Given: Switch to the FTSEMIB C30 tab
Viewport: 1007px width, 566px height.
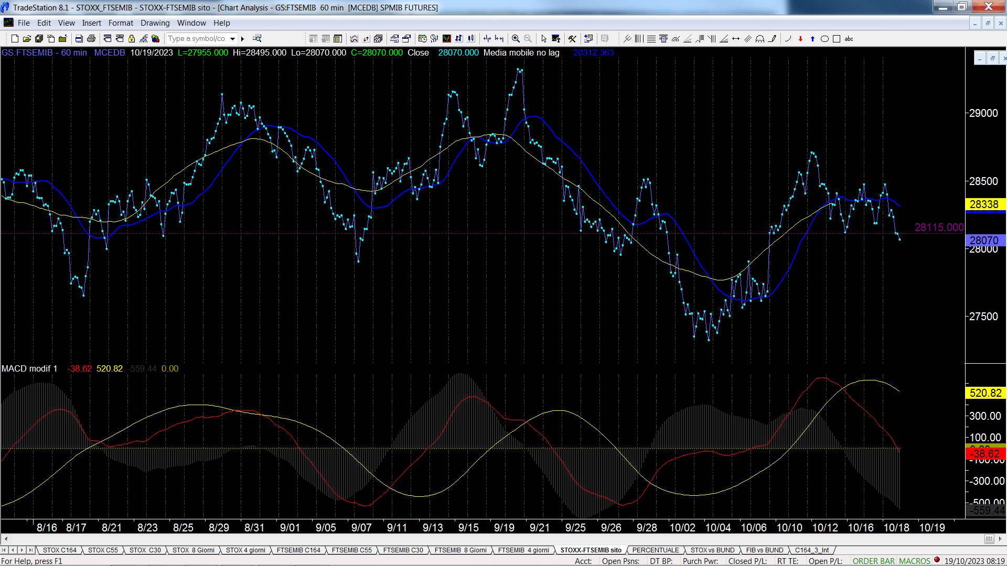Looking at the screenshot, I should click(x=403, y=550).
